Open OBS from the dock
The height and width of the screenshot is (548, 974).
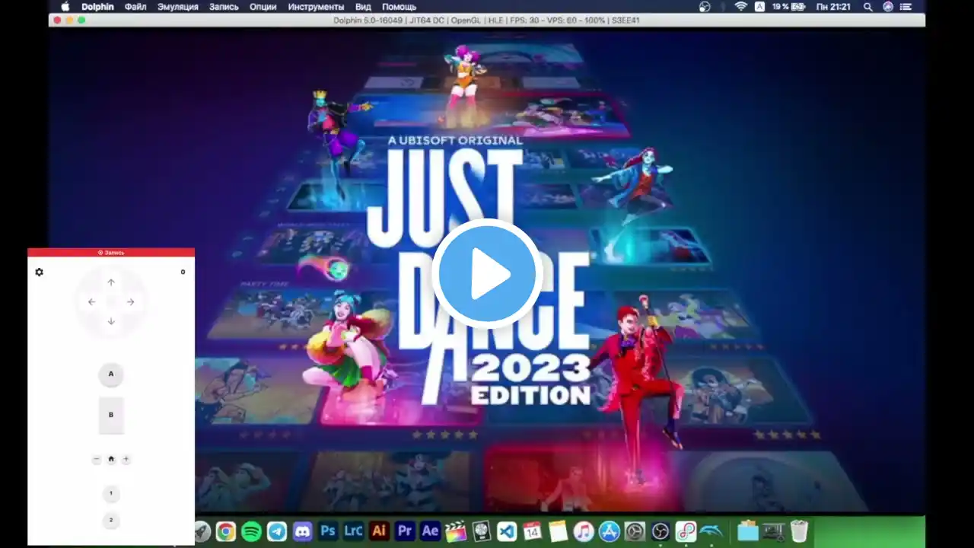pos(660,531)
